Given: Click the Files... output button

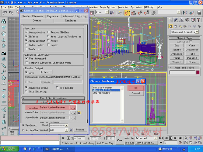Looking at the screenshot, I should coord(46,72).
